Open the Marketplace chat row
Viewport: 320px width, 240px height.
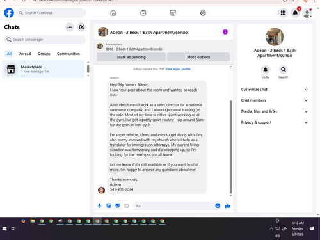43,69
